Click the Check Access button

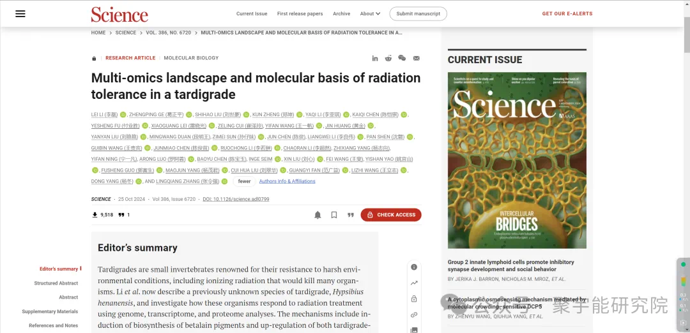[391, 215]
